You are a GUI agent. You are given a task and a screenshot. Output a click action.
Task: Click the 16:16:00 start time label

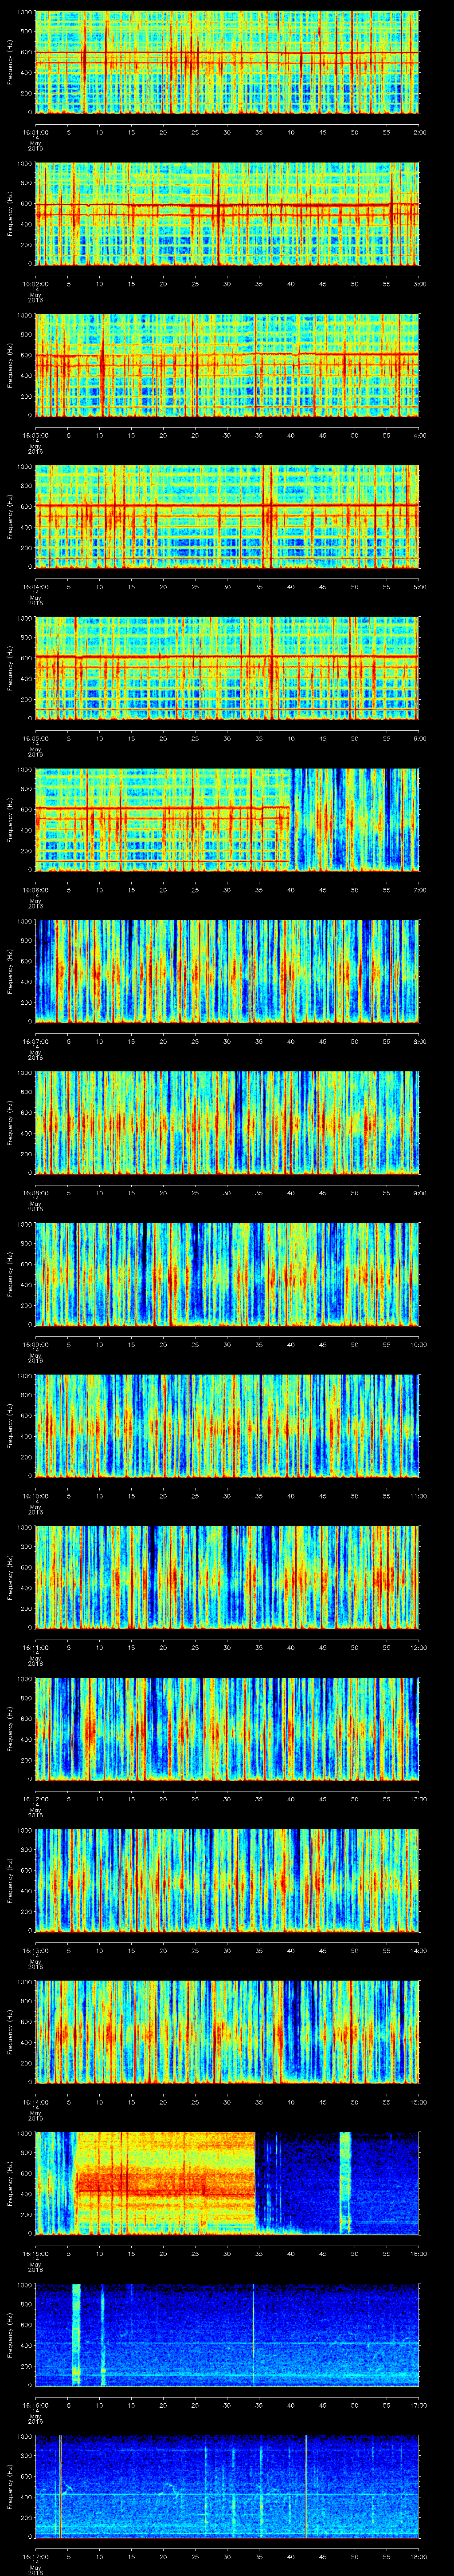click(36, 2405)
